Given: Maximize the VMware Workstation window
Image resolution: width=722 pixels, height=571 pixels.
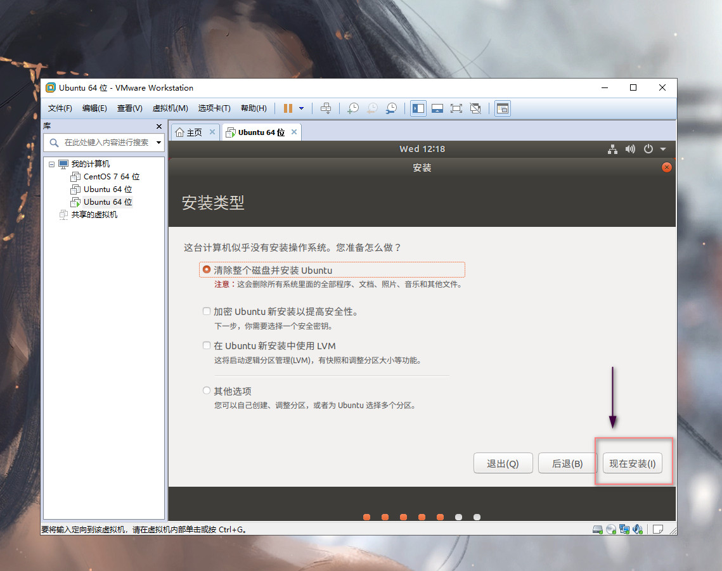Looking at the screenshot, I should 633,87.
